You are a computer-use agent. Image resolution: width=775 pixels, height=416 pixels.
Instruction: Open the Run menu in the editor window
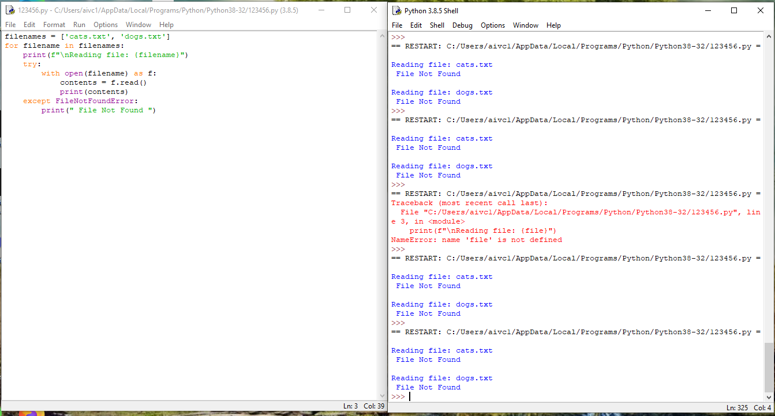[x=79, y=25]
